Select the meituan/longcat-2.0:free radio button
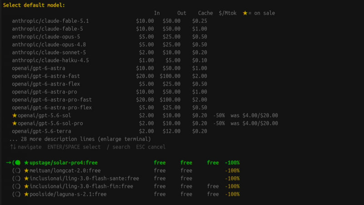 click(17, 170)
